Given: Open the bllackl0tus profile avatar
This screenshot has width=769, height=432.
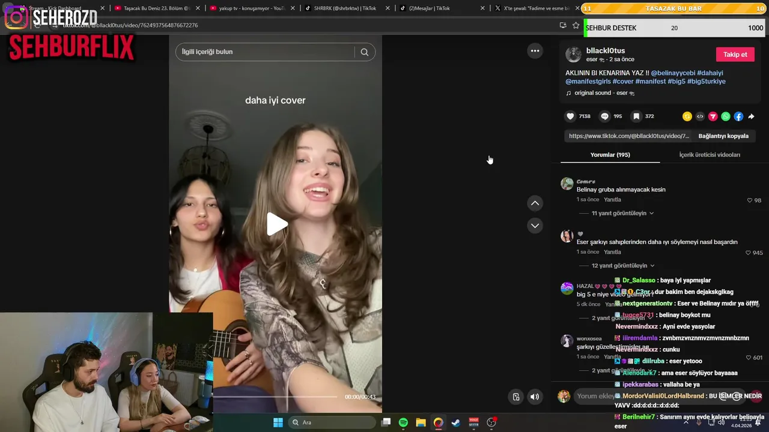Looking at the screenshot, I should point(574,55).
